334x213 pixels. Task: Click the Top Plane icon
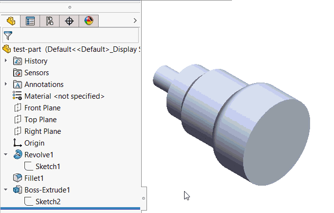(18, 119)
